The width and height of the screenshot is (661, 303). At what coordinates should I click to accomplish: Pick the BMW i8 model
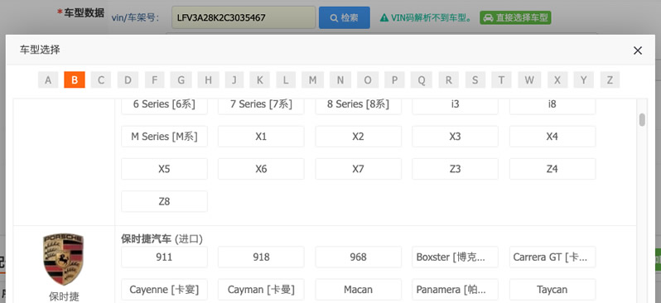552,104
